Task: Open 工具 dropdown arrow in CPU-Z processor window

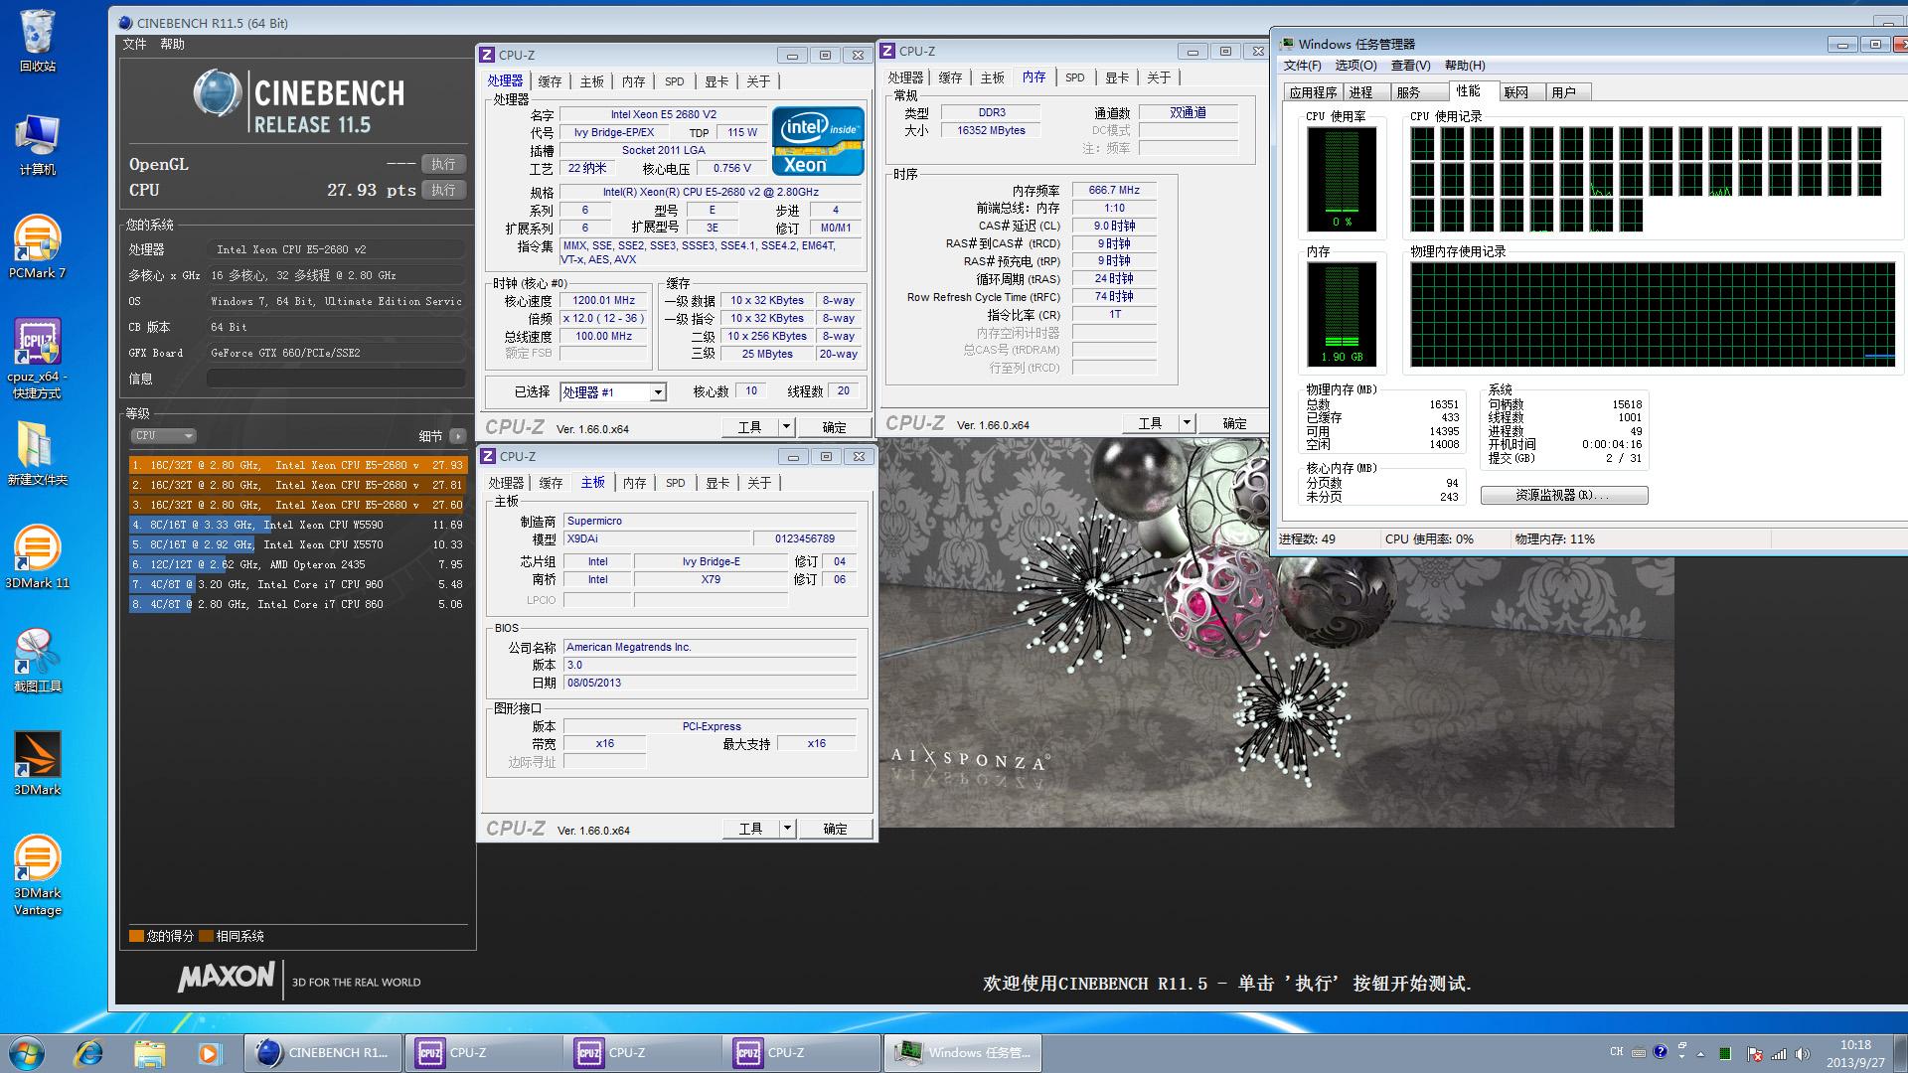Action: [786, 427]
